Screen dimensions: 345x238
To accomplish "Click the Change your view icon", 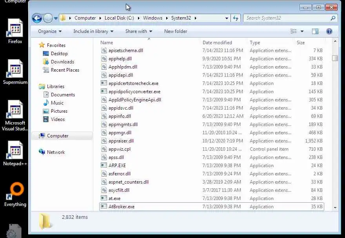I will click(x=294, y=31).
